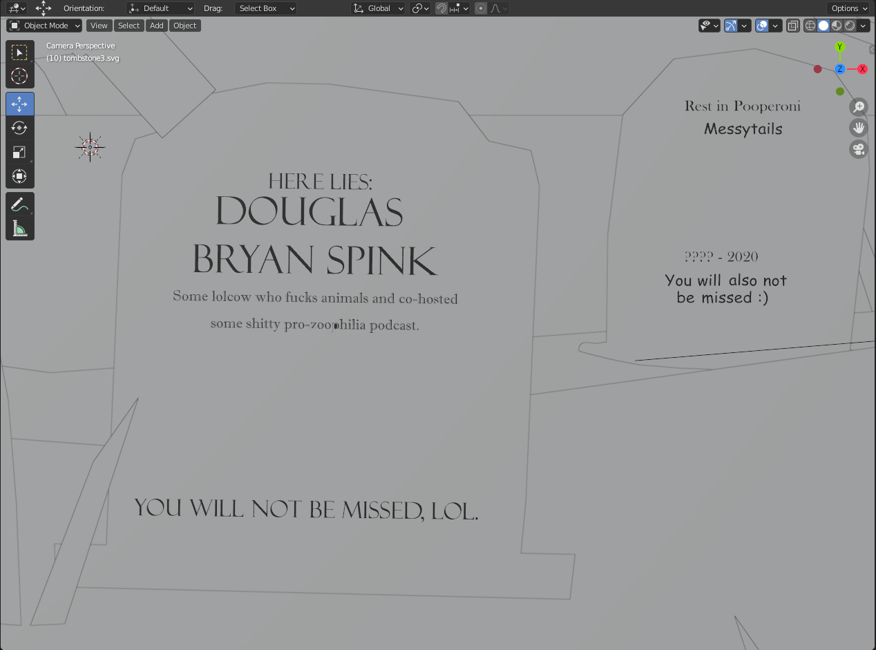Screen dimensions: 876x650
Task: Open viewport shading options dropdown arrow
Action: coord(863,26)
